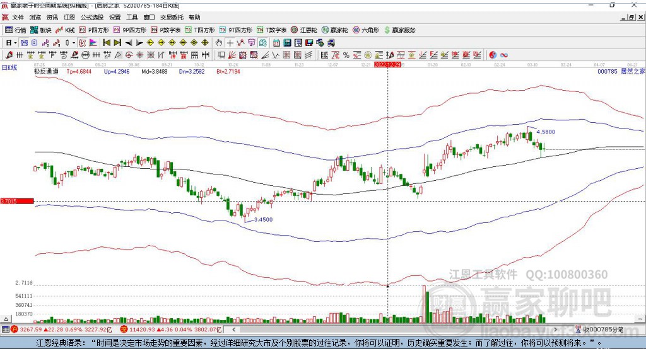Click the horizontal scrollbar left arrow
Viewport: 646px width, 349px height.
234,329
